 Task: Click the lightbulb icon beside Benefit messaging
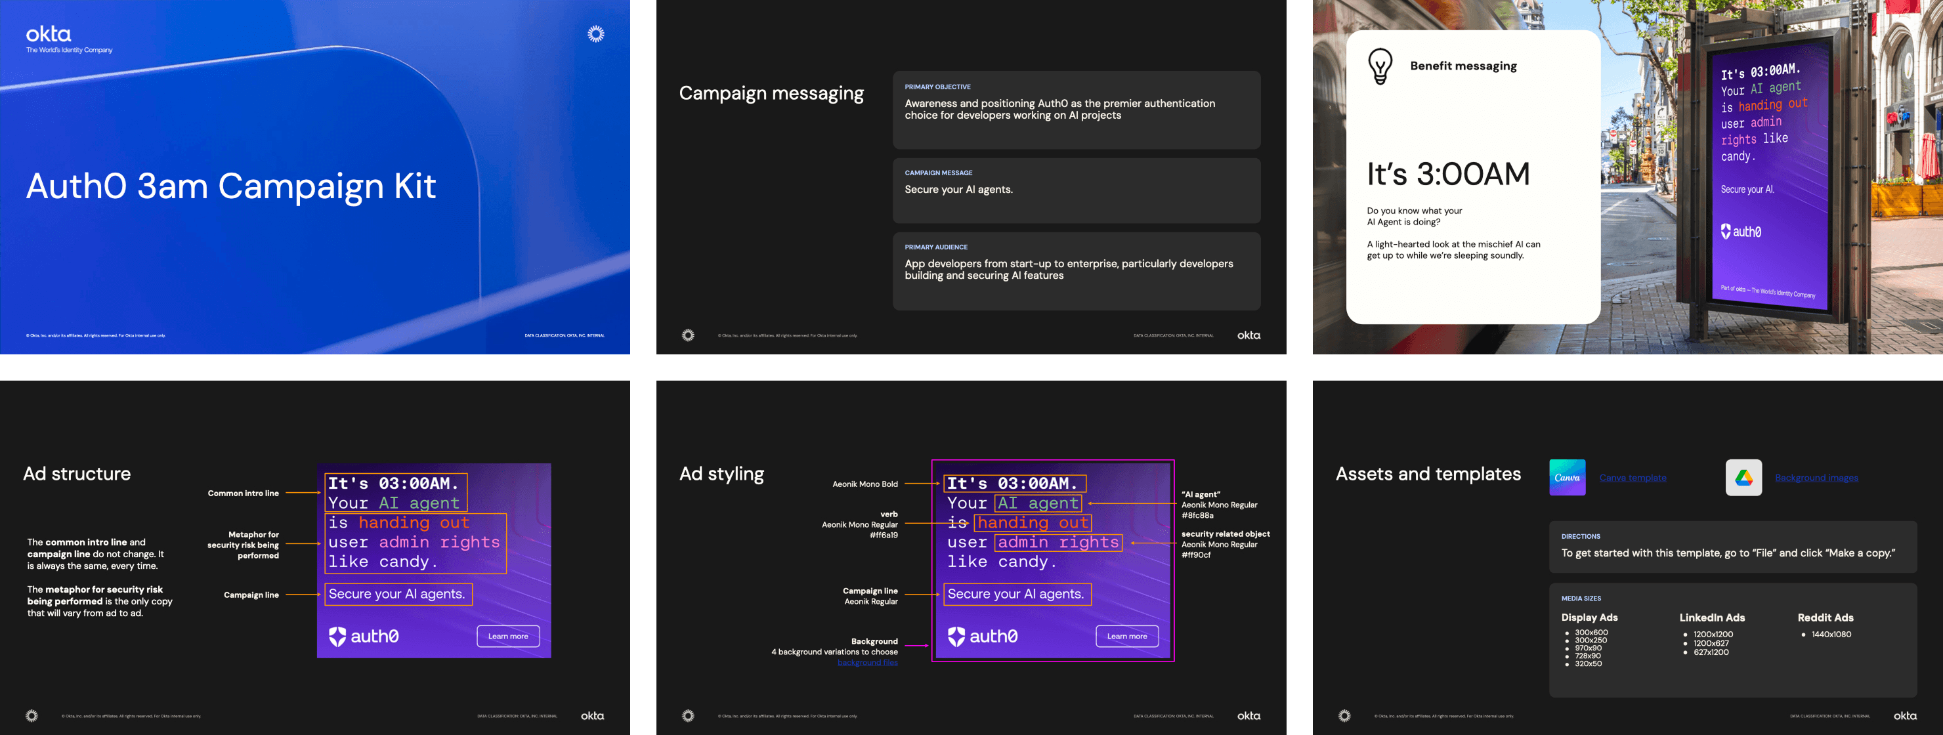(x=1380, y=66)
